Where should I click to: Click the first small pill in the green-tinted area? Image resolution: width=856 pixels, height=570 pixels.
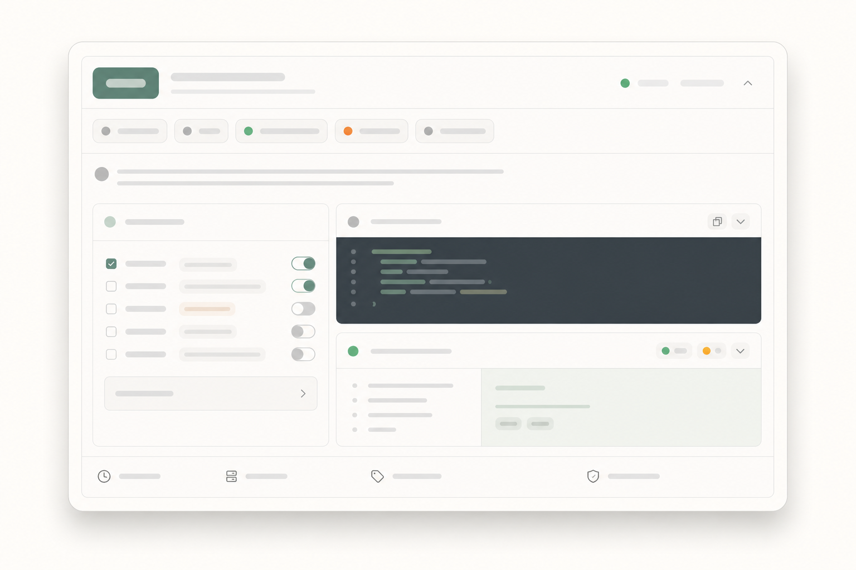pos(508,424)
